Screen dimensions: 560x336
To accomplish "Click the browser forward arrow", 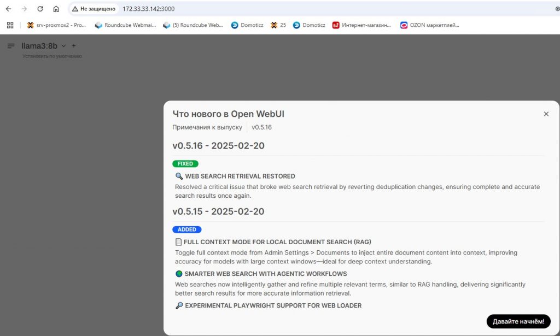I will [24, 9].
